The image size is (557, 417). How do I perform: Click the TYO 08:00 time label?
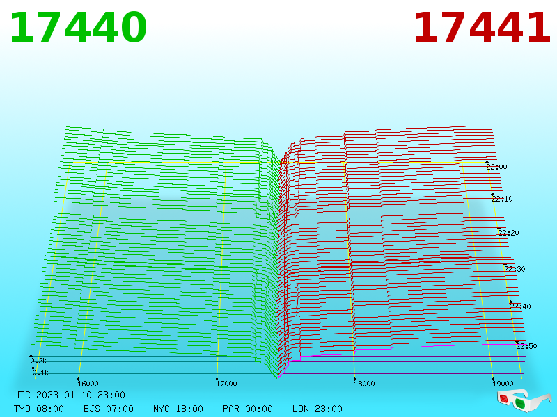click(x=39, y=409)
